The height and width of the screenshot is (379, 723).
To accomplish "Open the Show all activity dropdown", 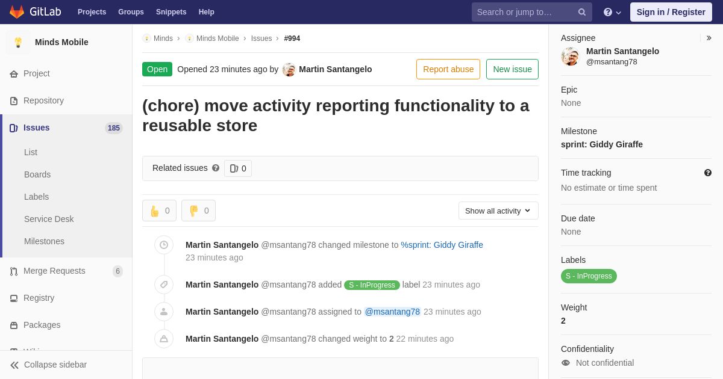I will click(498, 211).
